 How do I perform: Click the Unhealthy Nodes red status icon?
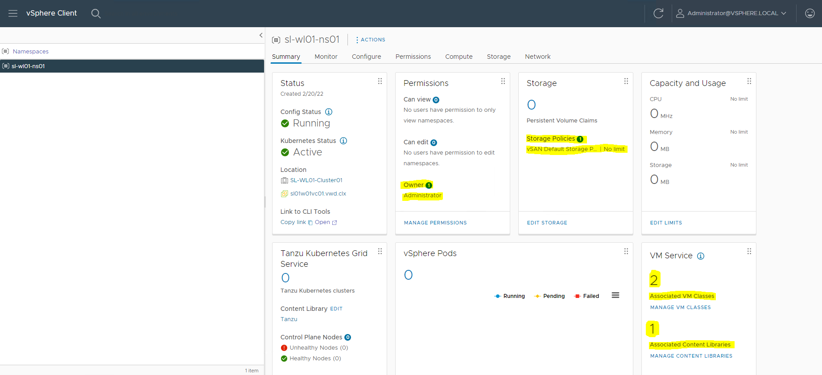tap(284, 348)
